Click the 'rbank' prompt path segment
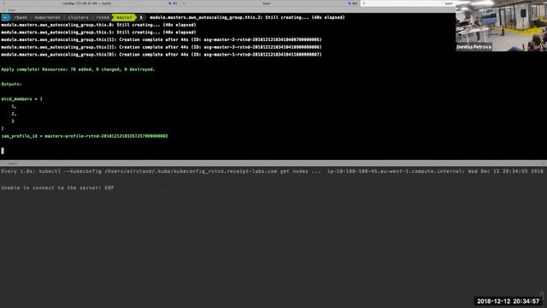The width and height of the screenshot is (547, 308). (21, 17)
